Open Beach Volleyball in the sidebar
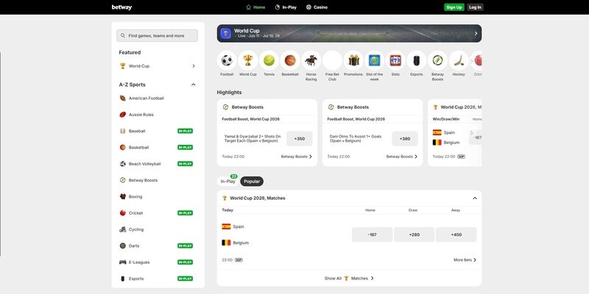 pyautogui.click(x=158, y=164)
